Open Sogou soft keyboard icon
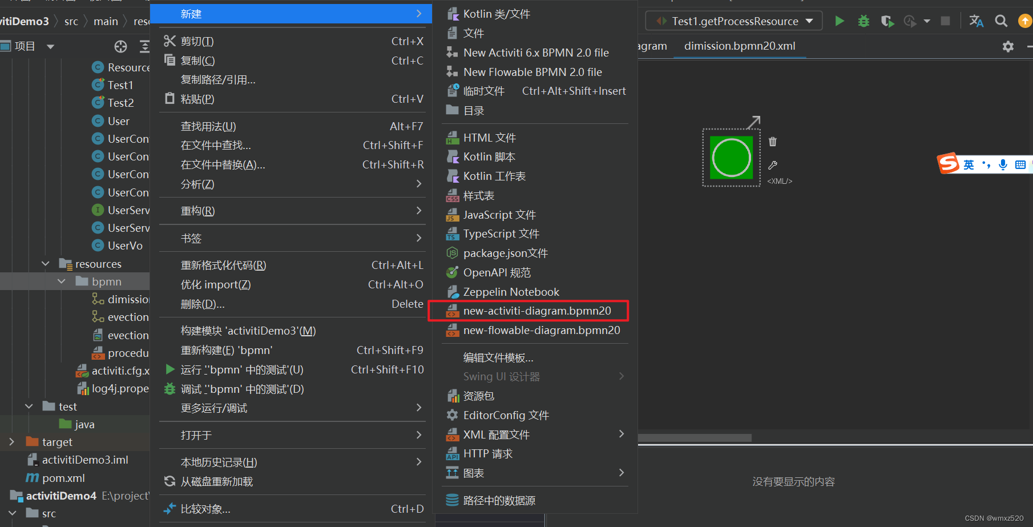The width and height of the screenshot is (1033, 527). [1020, 165]
